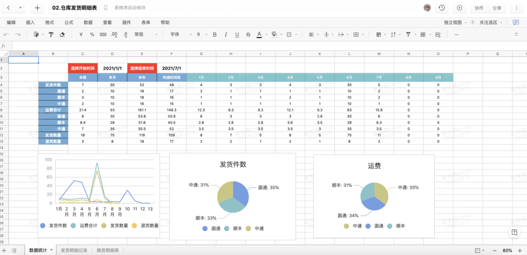
Task: Open the help question-mark button
Action: [x=514, y=232]
